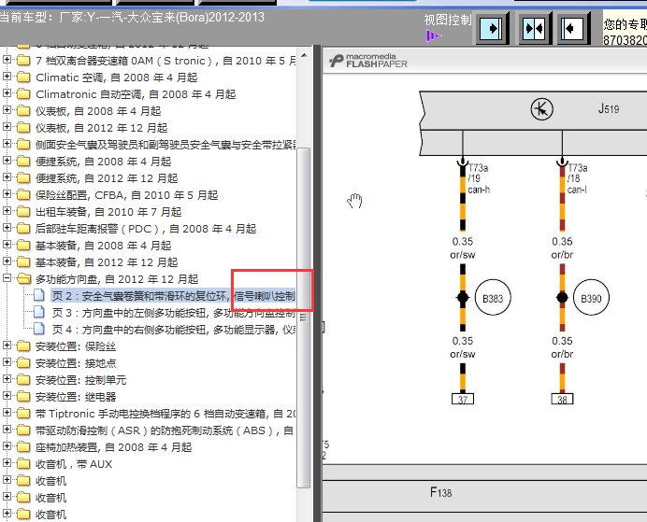Expand the 出租车装备 folder
Image resolution: width=647 pixels, height=522 pixels.
(x=7, y=211)
